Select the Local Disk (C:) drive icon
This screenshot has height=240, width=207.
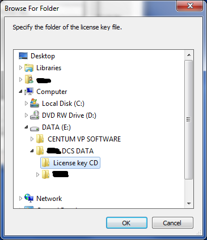(35, 104)
